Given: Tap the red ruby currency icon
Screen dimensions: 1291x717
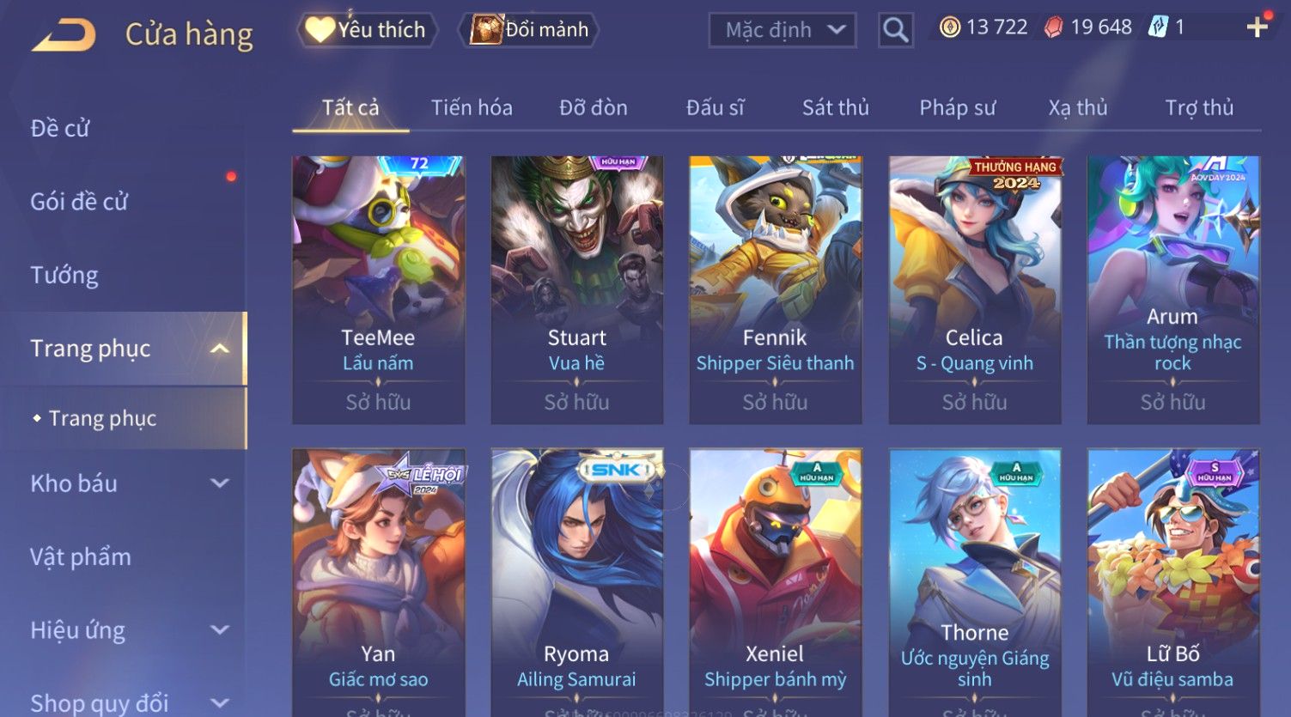Looking at the screenshot, I should click(x=1053, y=27).
